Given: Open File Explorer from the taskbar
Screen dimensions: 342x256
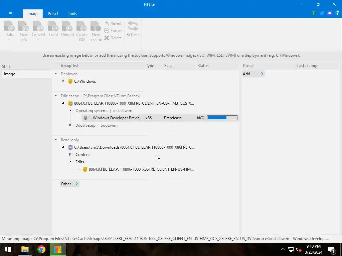Looking at the screenshot, I should [25, 249].
